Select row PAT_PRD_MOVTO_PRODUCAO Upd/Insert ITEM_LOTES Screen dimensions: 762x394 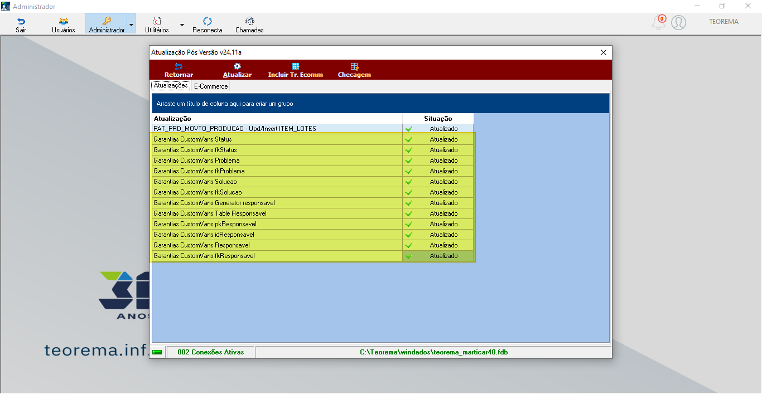point(313,129)
